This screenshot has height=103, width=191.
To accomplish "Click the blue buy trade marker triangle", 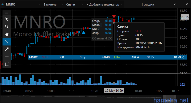I will (x=83, y=32).
